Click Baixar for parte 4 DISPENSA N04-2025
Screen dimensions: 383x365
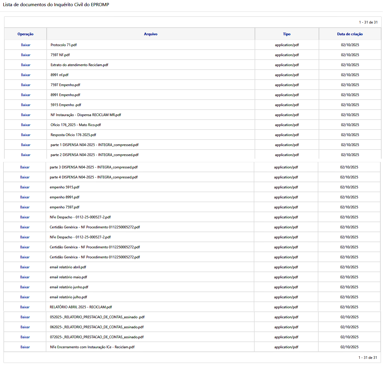25,177
